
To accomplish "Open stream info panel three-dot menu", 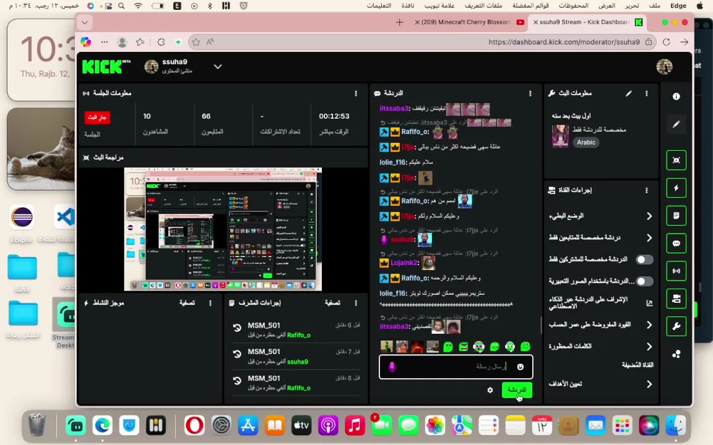I will [x=646, y=93].
